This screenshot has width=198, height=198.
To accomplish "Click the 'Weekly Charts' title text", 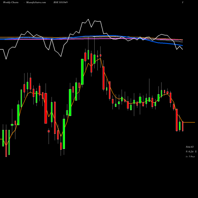I will (x=11, y=2).
